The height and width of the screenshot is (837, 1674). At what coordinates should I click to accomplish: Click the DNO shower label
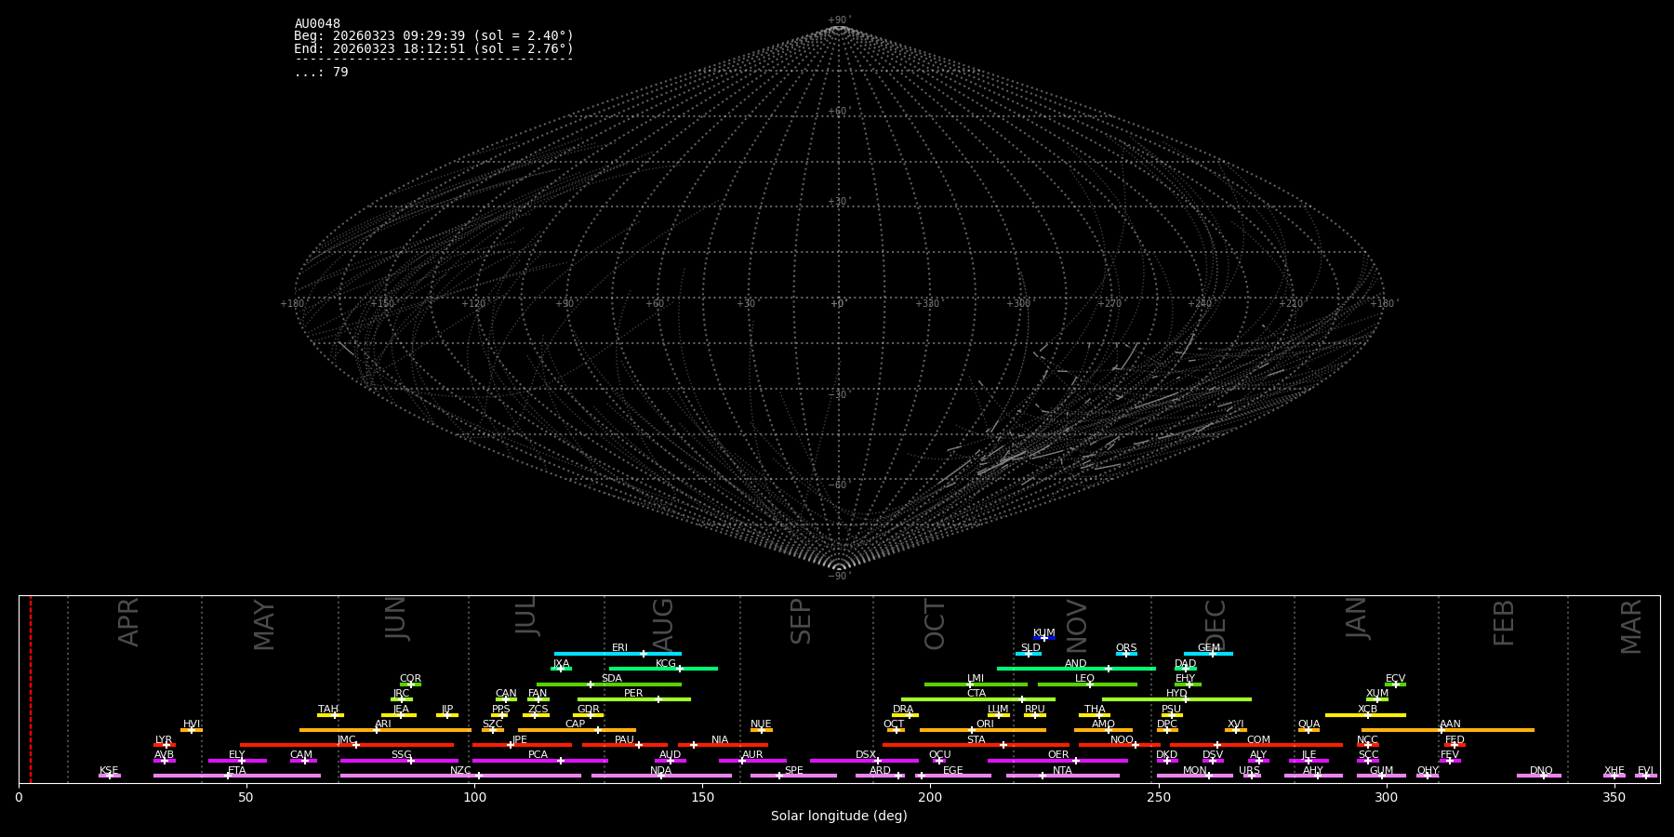pos(1541,771)
